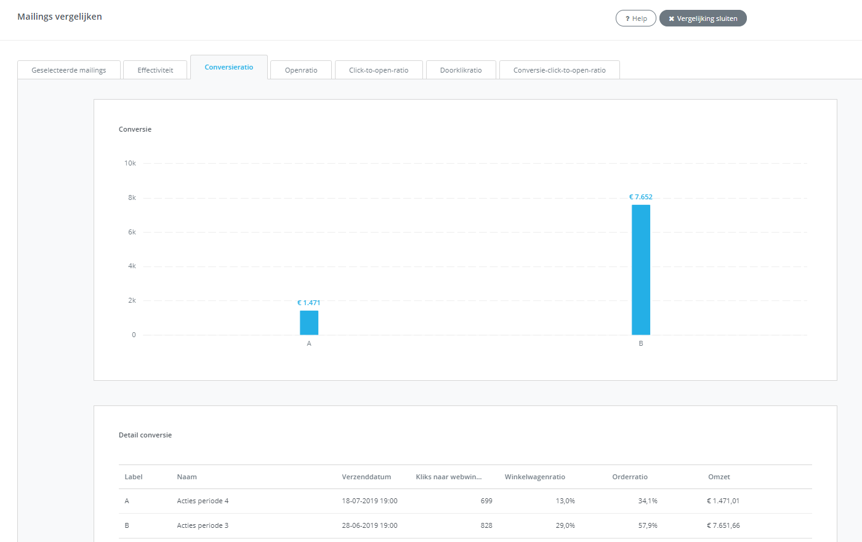Click the Label column header
This screenshot has width=862, height=542.
click(x=134, y=477)
